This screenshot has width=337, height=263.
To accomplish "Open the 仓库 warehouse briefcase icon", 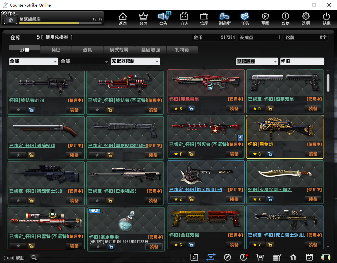I will point(204,19).
